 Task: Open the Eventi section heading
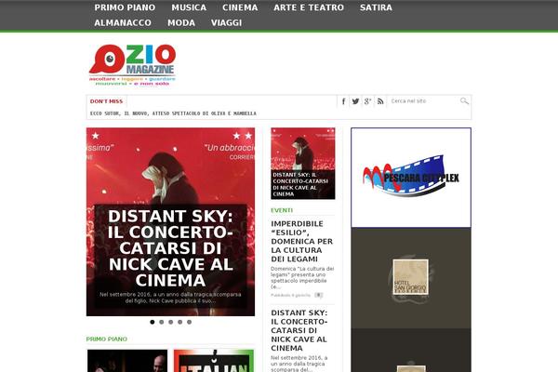coord(282,210)
